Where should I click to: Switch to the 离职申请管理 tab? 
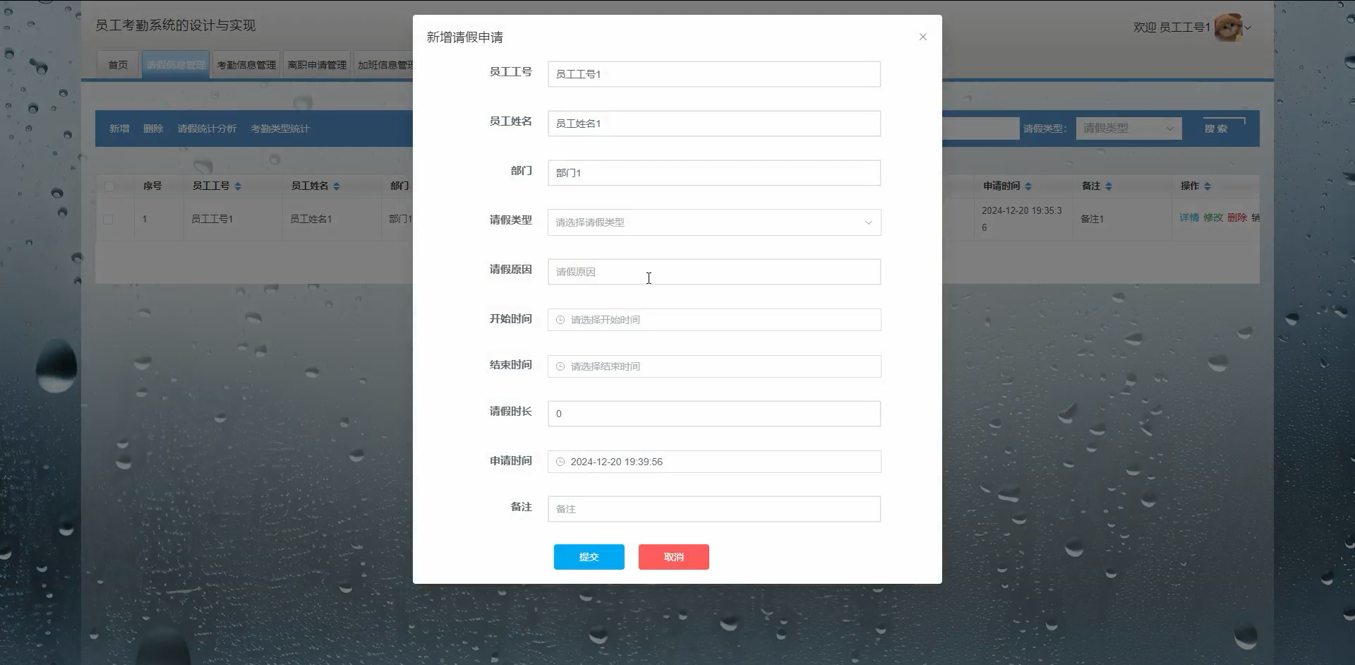tap(316, 64)
